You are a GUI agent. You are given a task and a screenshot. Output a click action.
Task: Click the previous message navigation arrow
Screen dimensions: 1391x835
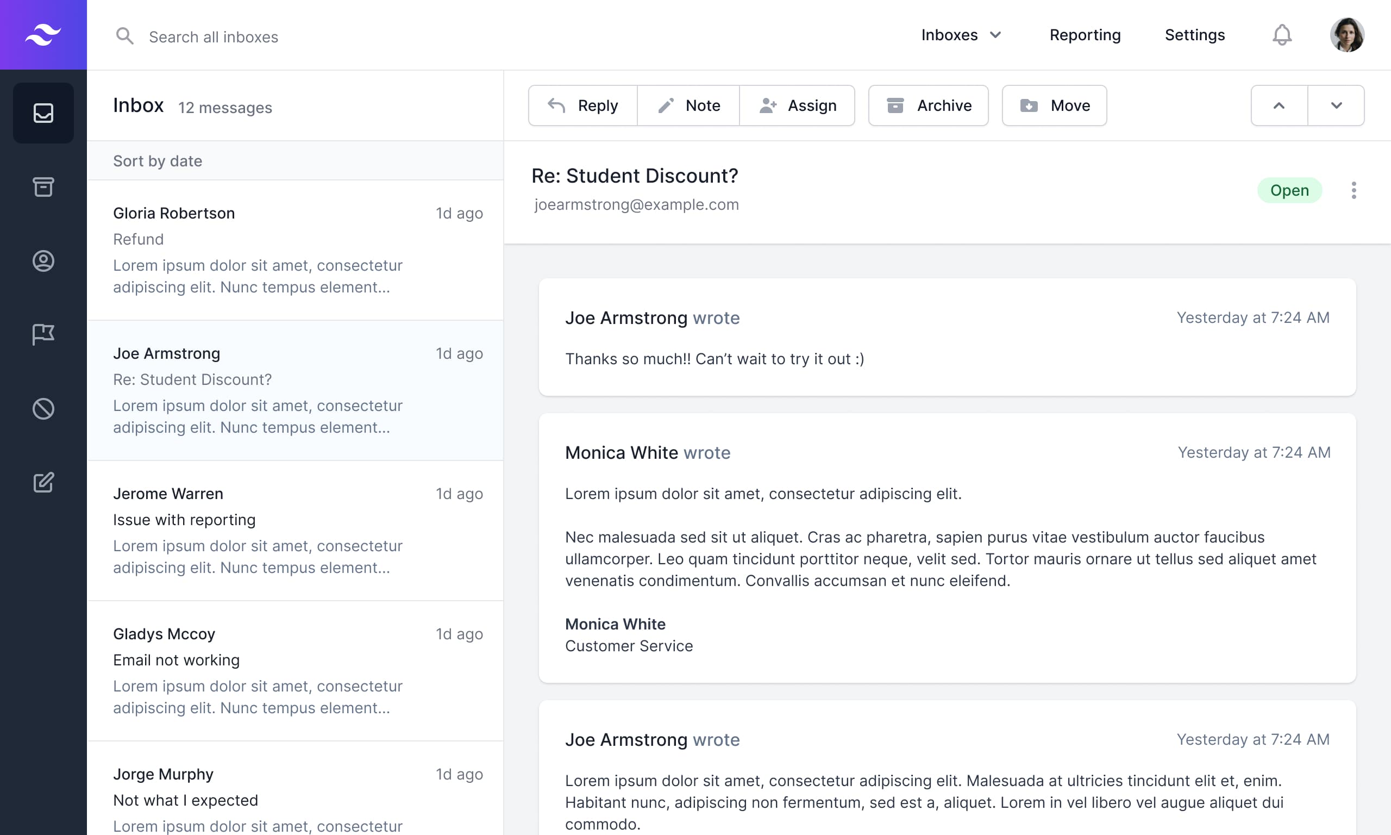pos(1280,105)
